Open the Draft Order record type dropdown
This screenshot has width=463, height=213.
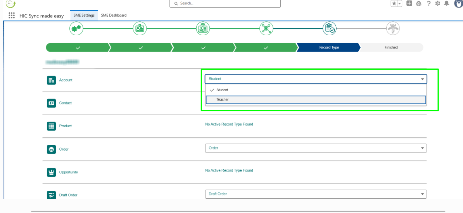316,194
